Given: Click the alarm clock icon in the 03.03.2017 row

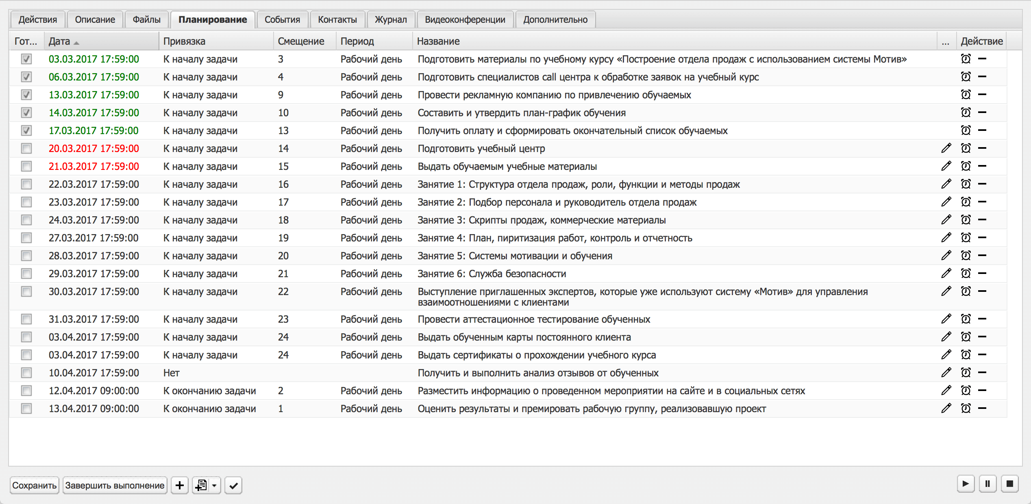Looking at the screenshot, I should coord(966,59).
